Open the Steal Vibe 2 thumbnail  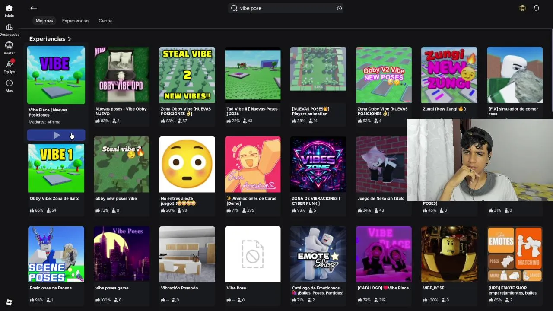click(x=187, y=75)
